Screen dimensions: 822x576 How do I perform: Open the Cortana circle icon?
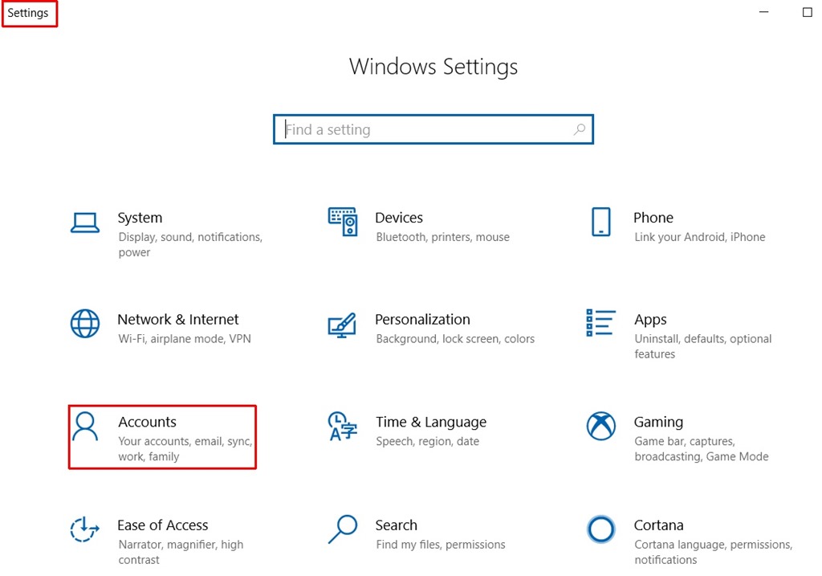(600, 529)
